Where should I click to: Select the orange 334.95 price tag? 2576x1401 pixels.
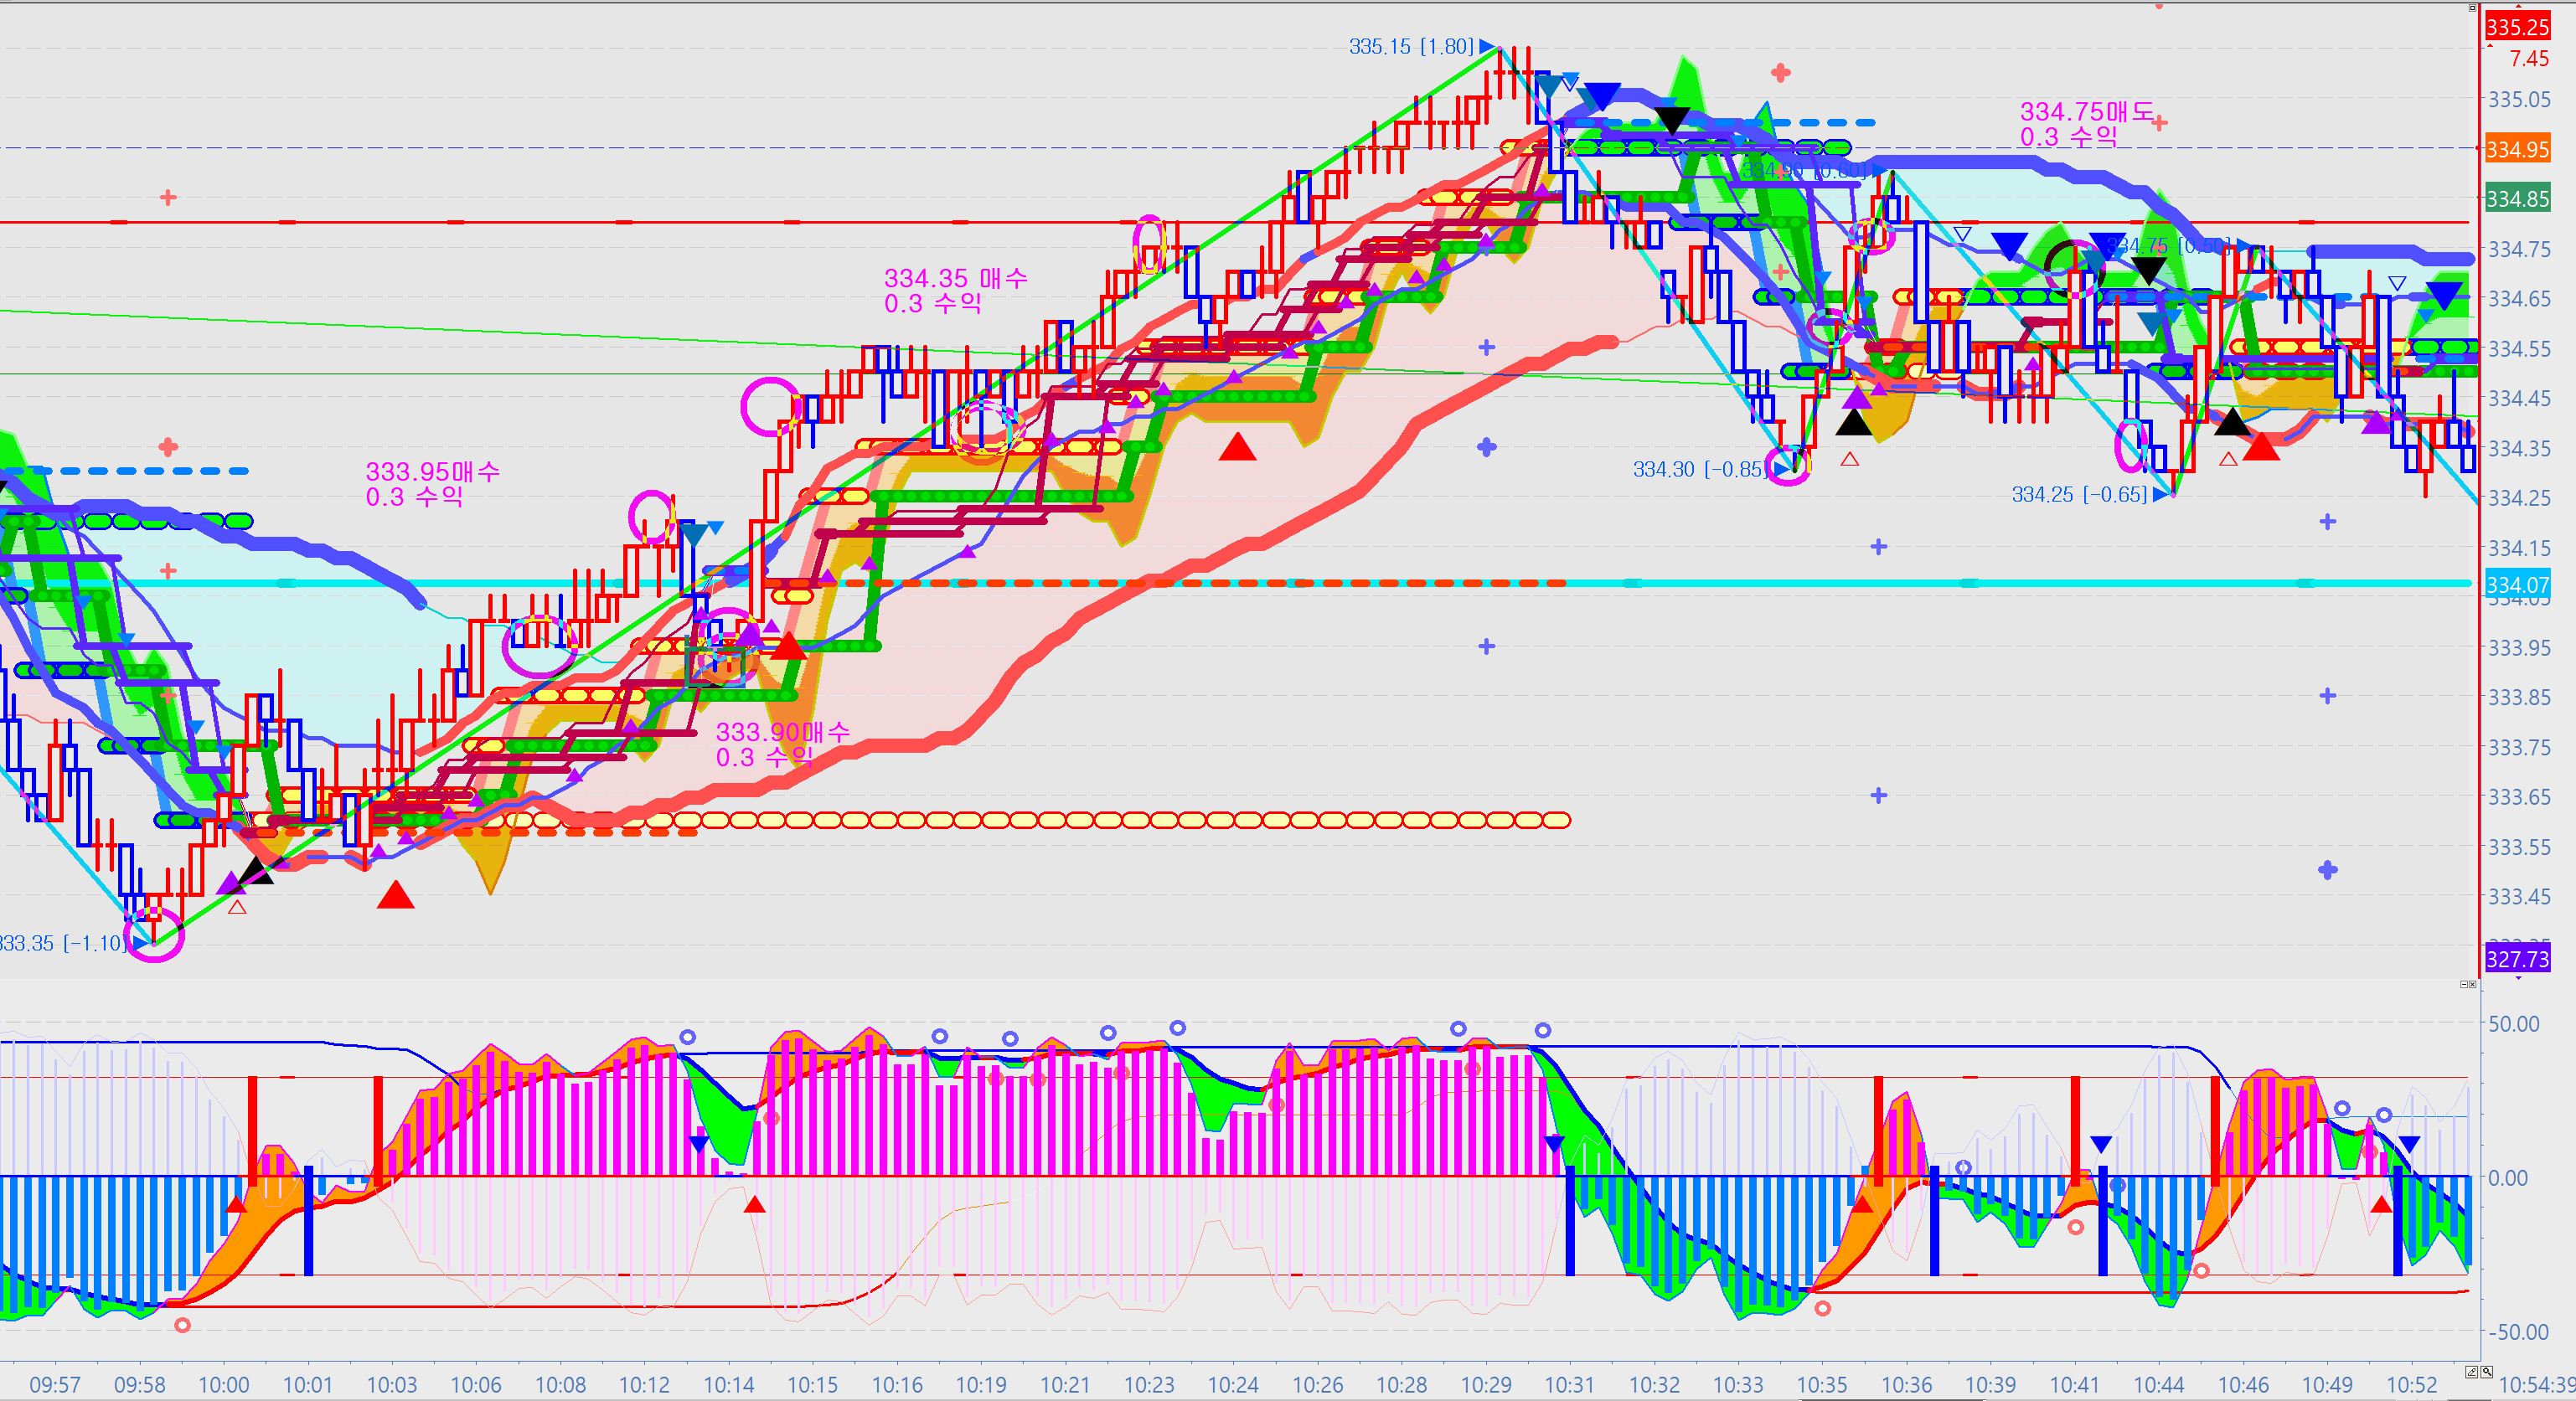(2517, 149)
